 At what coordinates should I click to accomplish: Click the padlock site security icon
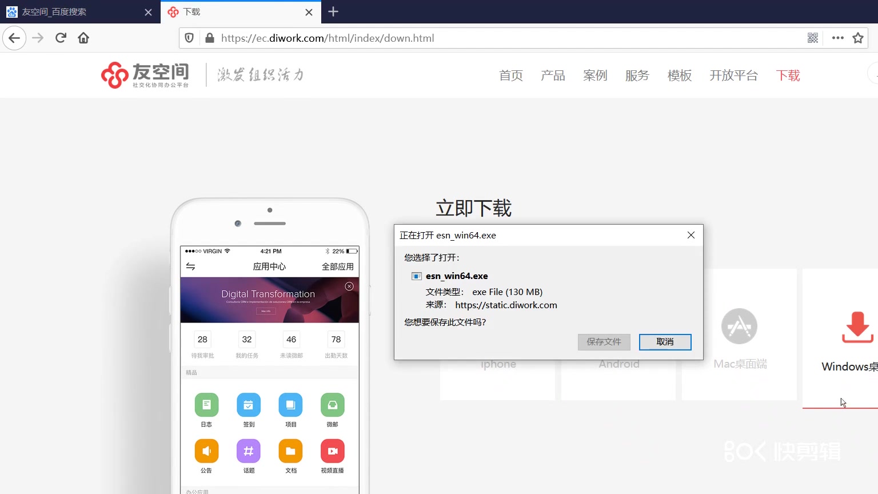210,38
